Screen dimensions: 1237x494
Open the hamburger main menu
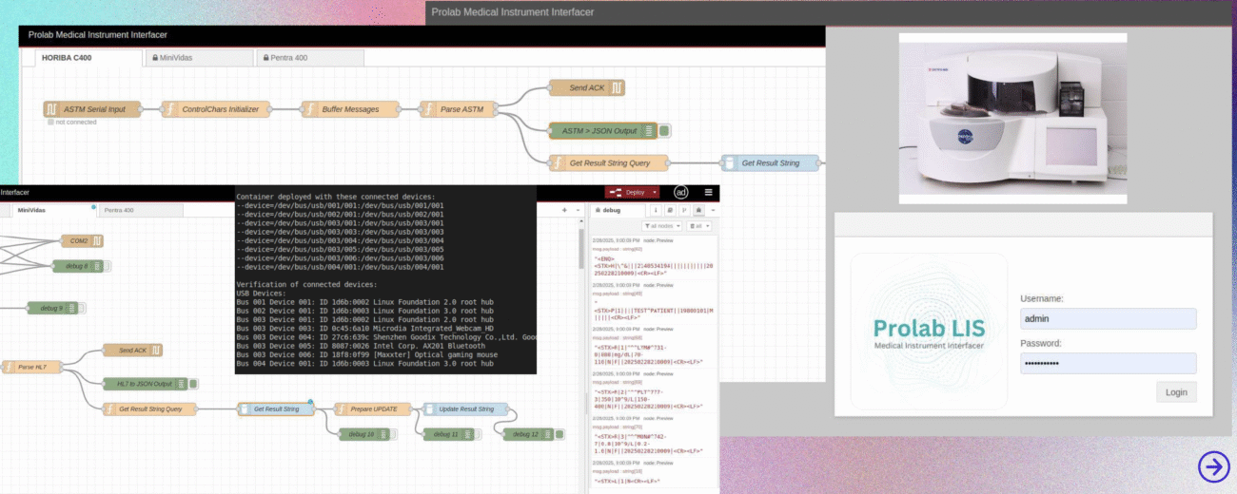pos(708,192)
